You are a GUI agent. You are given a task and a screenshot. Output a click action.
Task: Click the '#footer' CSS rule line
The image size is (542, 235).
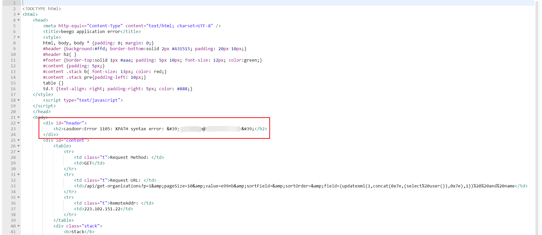pyautogui.click(x=153, y=60)
